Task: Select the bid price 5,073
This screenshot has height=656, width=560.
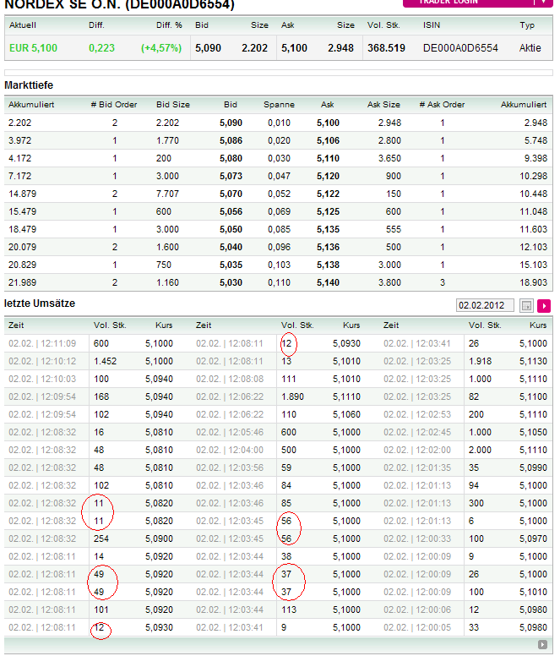Action: tap(231, 176)
